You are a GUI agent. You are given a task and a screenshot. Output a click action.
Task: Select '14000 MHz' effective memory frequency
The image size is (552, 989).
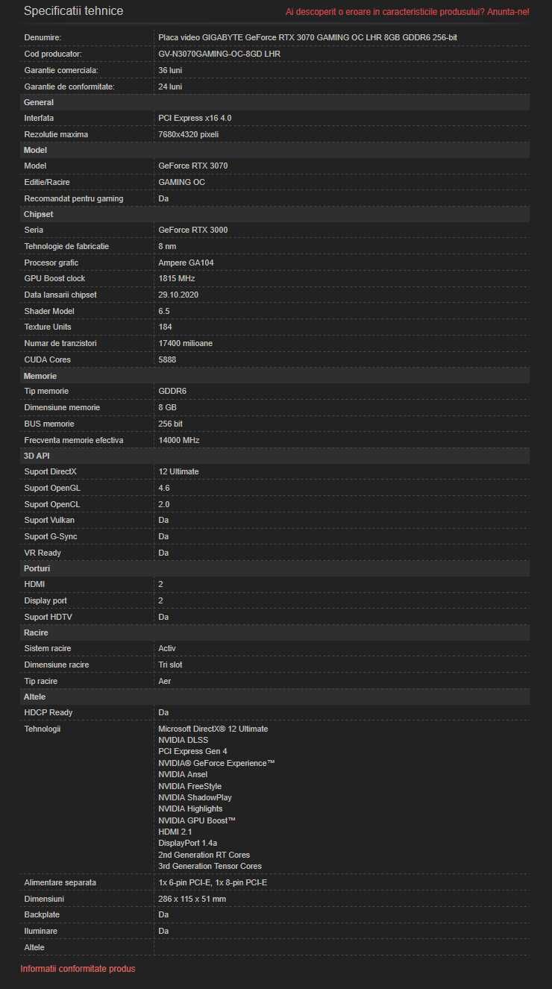(179, 440)
